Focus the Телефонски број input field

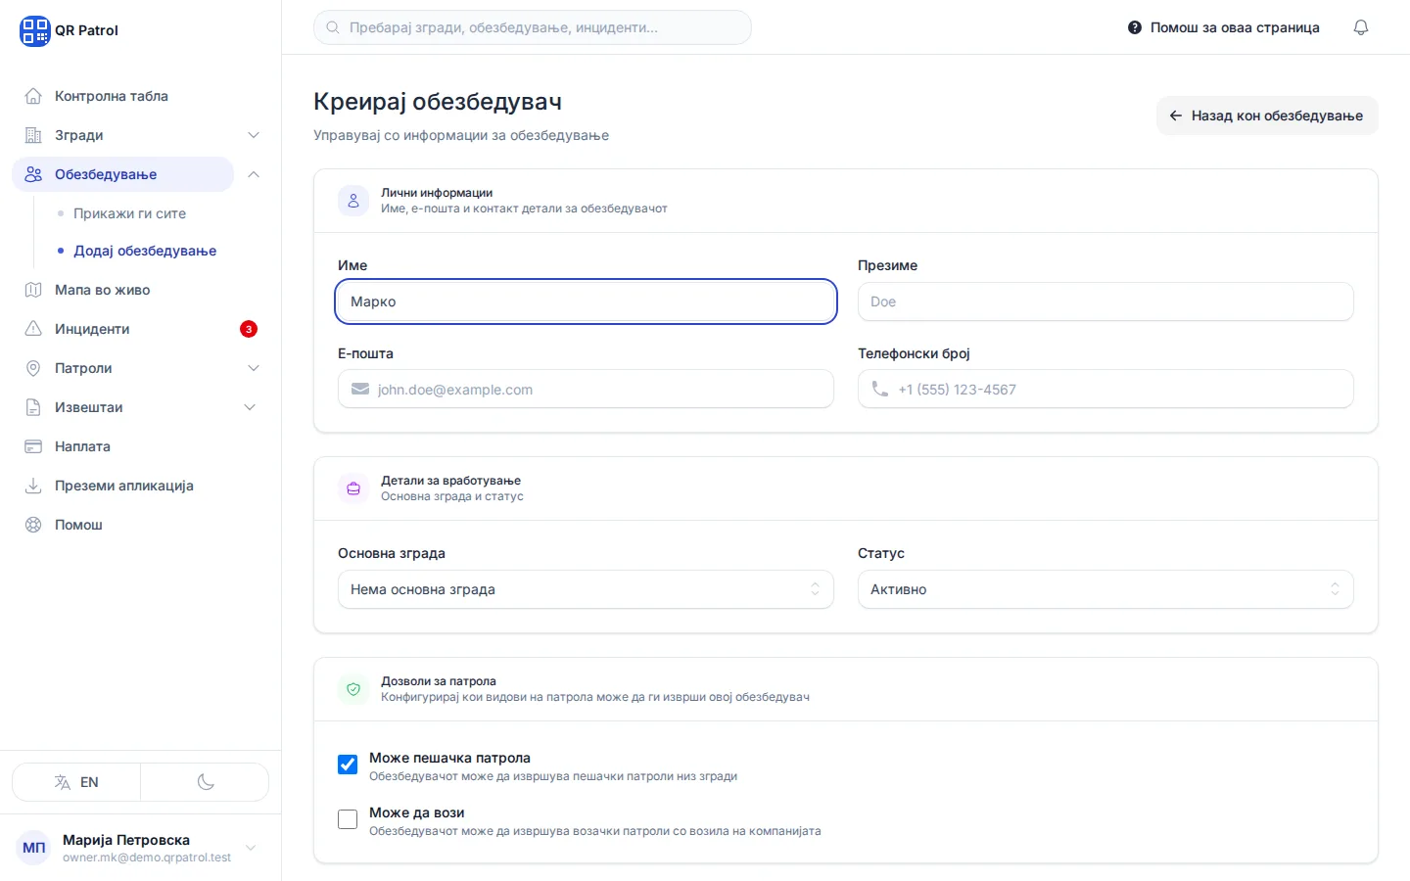coord(1105,390)
